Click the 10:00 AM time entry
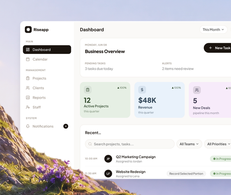Screen dimensions: 231x195 pyautogui.click(x=91, y=159)
